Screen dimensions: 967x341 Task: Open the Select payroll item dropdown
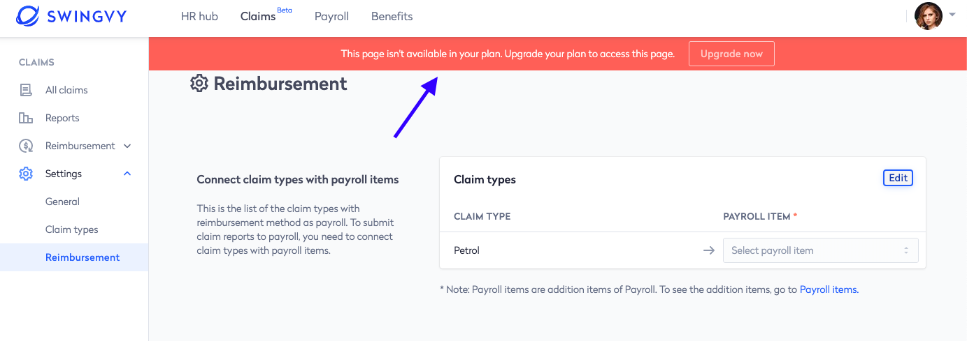(820, 250)
